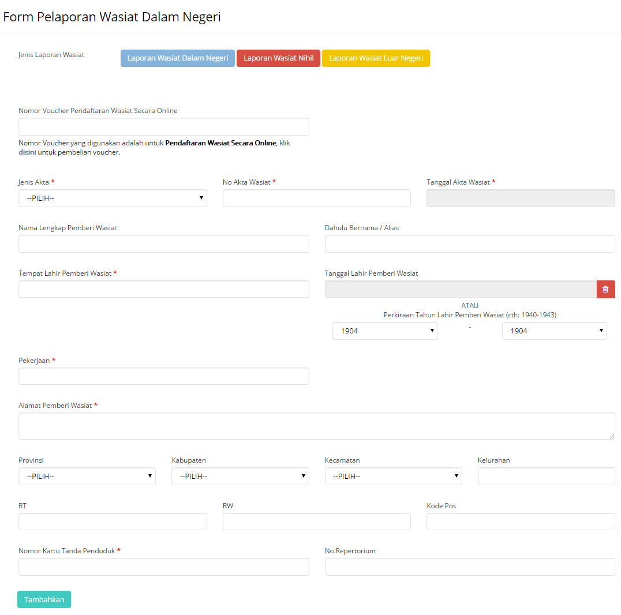The image size is (621, 615).
Task: Expand the Kecamatan dropdown
Action: tap(393, 476)
